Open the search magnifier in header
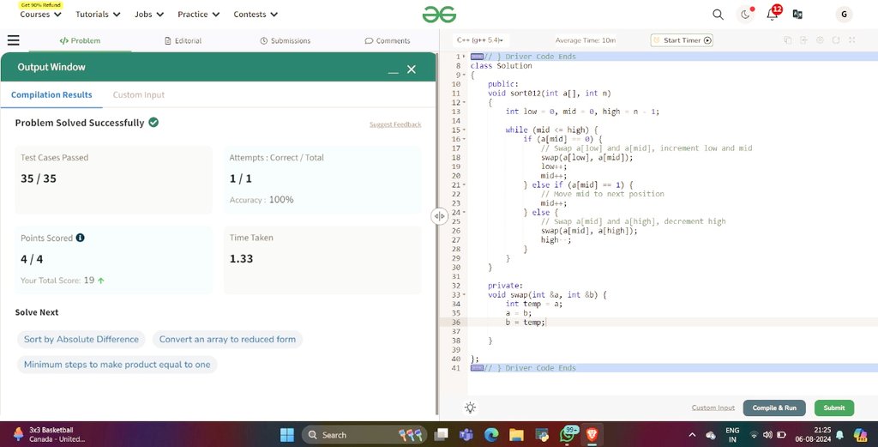Screen dimensions: 878x447 tap(718, 15)
